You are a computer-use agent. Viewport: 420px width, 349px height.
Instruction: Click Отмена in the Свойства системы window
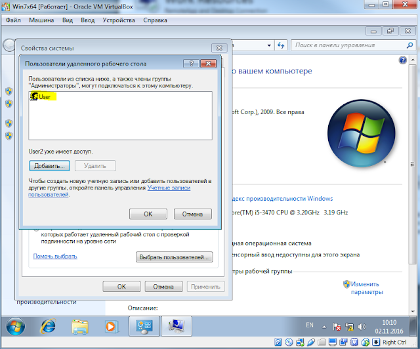pos(163,287)
